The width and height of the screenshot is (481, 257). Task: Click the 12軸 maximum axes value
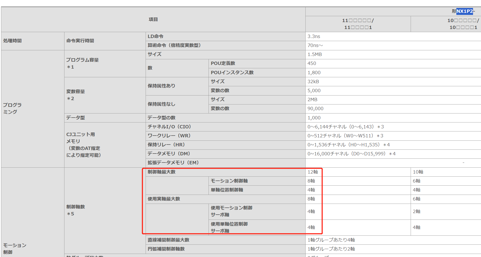click(x=313, y=172)
